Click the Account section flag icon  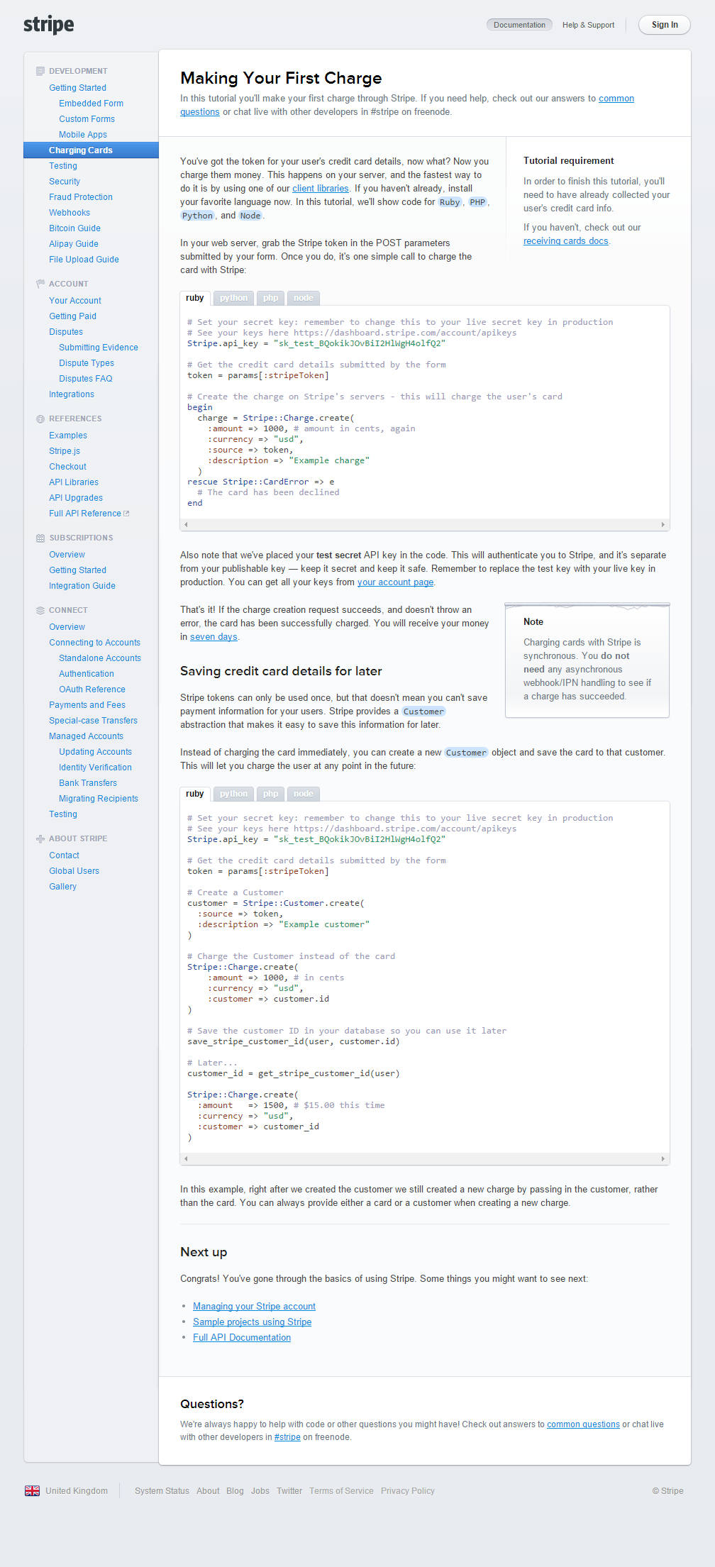(x=40, y=284)
